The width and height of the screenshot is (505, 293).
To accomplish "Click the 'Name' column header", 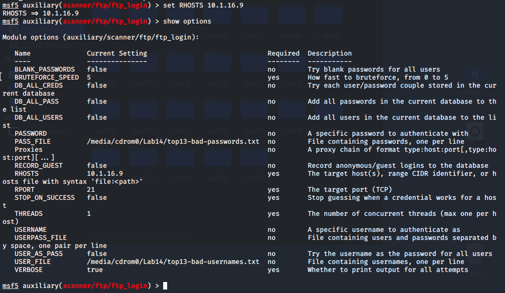I will click(23, 53).
